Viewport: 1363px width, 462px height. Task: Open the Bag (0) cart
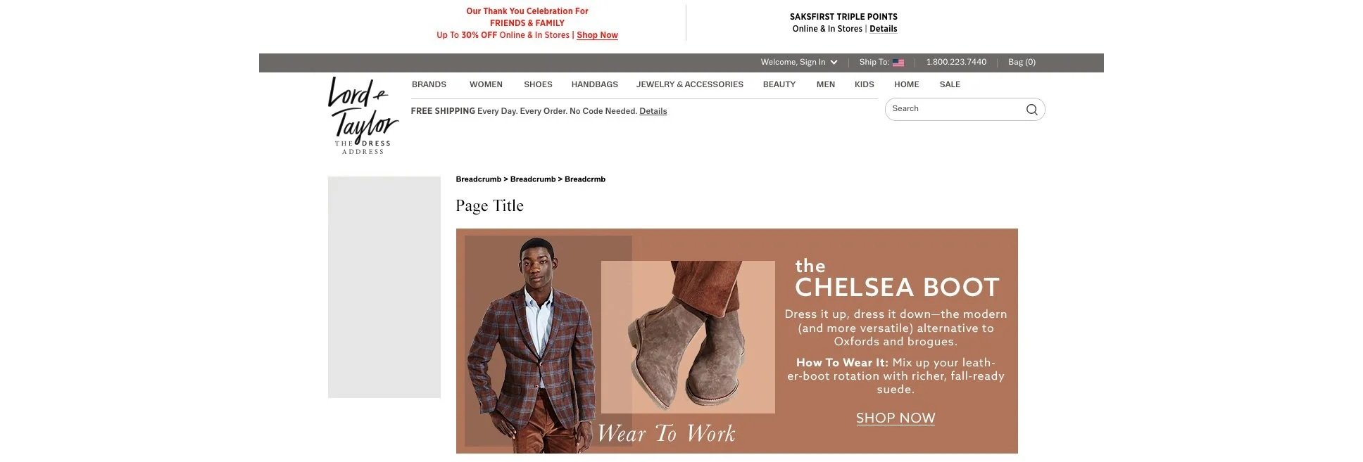(x=1022, y=62)
